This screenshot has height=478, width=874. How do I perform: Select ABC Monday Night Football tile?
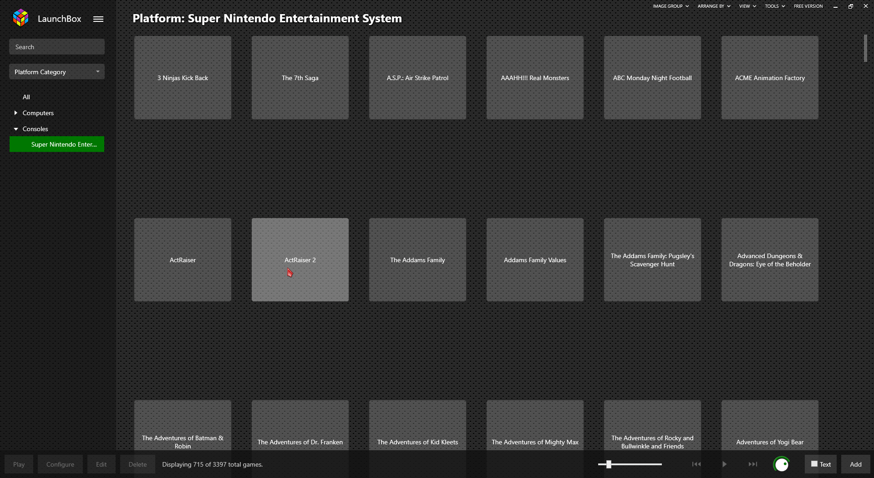pyautogui.click(x=652, y=78)
